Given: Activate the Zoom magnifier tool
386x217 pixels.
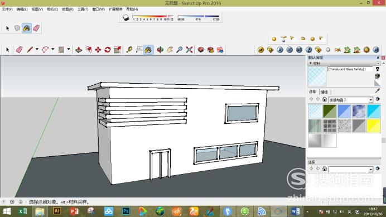Looking at the screenshot, I should coord(180,50).
